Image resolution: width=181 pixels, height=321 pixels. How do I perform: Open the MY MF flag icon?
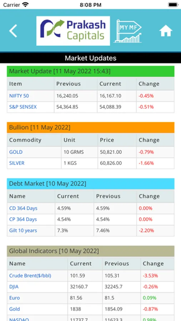(x=128, y=31)
